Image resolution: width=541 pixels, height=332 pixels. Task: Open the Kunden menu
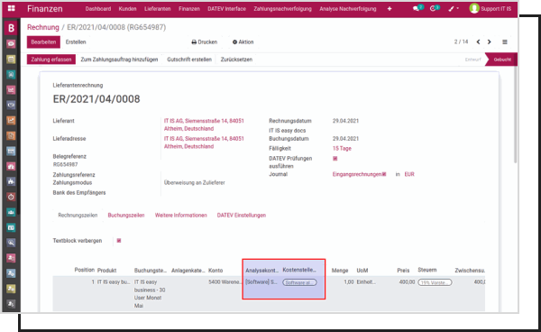click(x=128, y=9)
